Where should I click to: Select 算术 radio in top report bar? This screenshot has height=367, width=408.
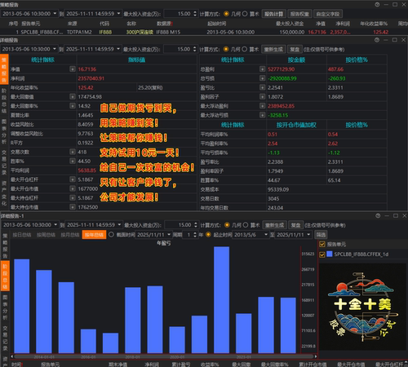245,14
